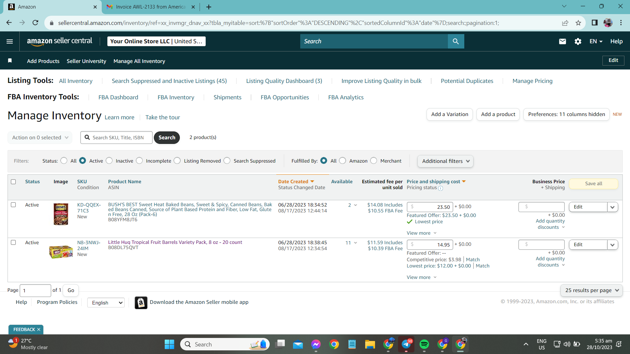Open the browser side panel icon
The width and height of the screenshot is (630, 354).
click(595, 23)
